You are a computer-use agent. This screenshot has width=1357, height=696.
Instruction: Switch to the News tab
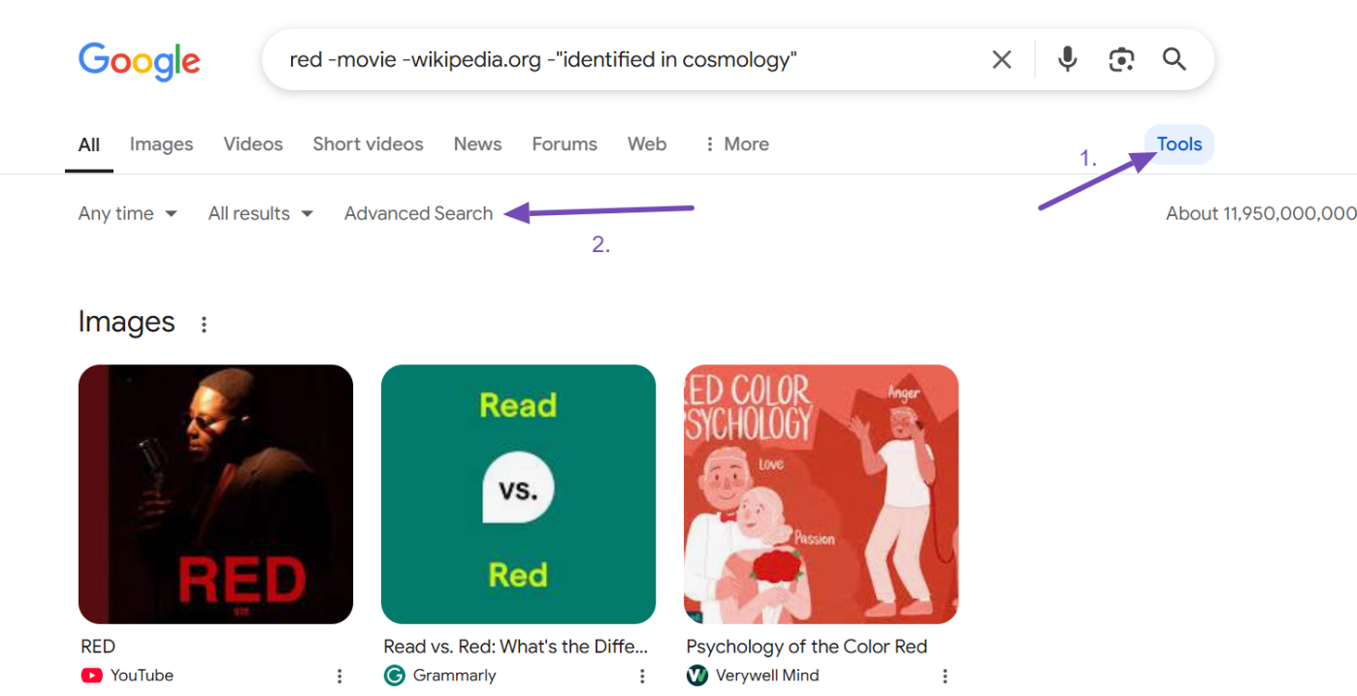[x=477, y=144]
